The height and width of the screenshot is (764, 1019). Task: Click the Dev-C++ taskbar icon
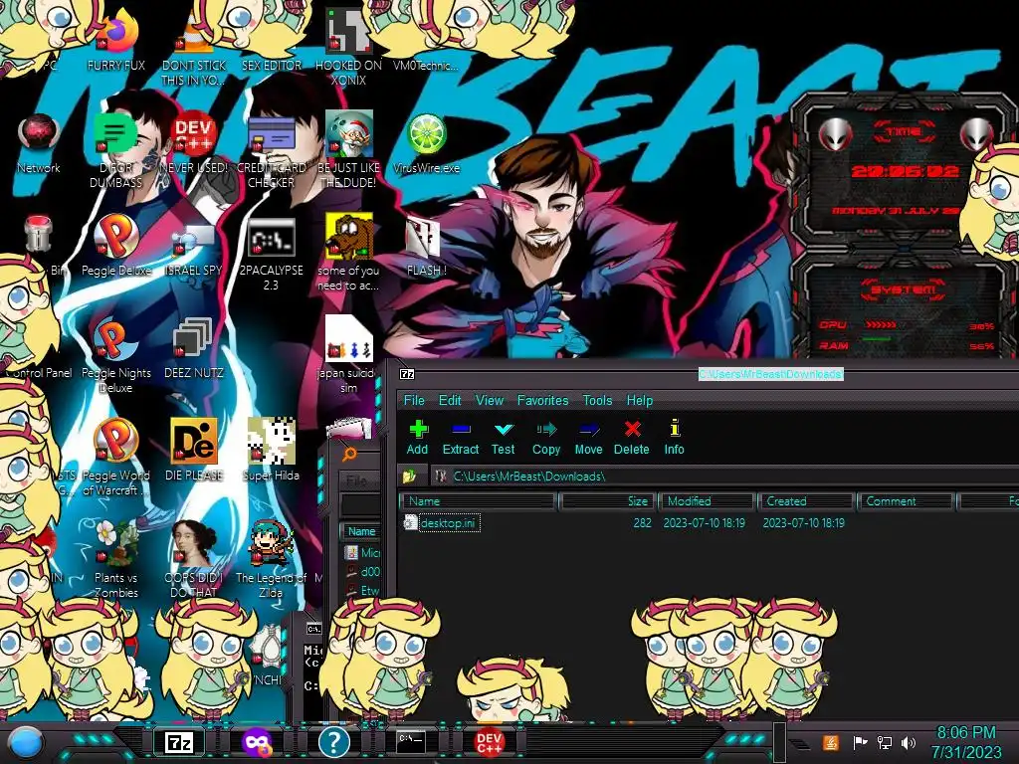point(489,742)
